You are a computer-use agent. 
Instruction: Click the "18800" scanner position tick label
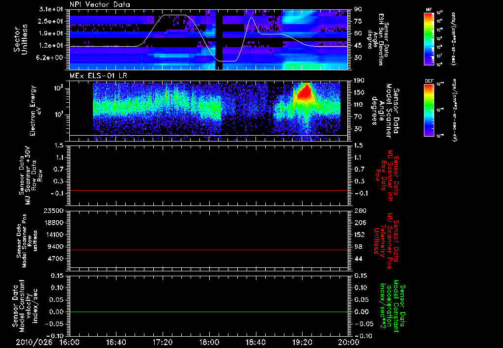(x=54, y=223)
